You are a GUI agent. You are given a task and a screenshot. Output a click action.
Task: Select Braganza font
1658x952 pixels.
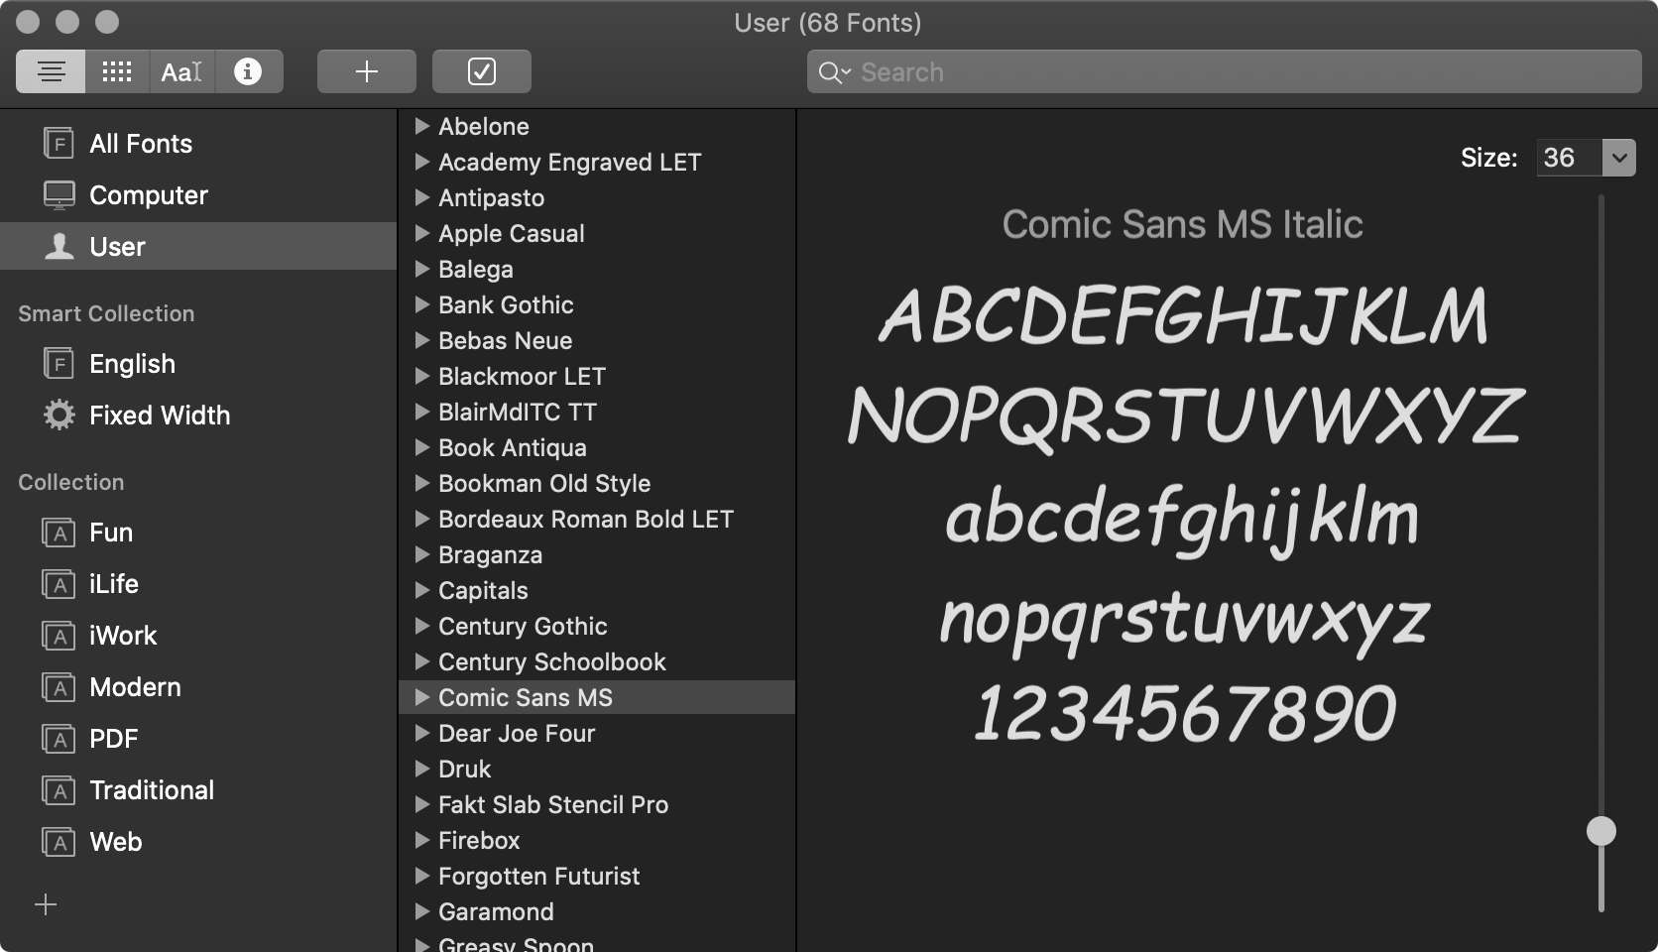(x=597, y=554)
